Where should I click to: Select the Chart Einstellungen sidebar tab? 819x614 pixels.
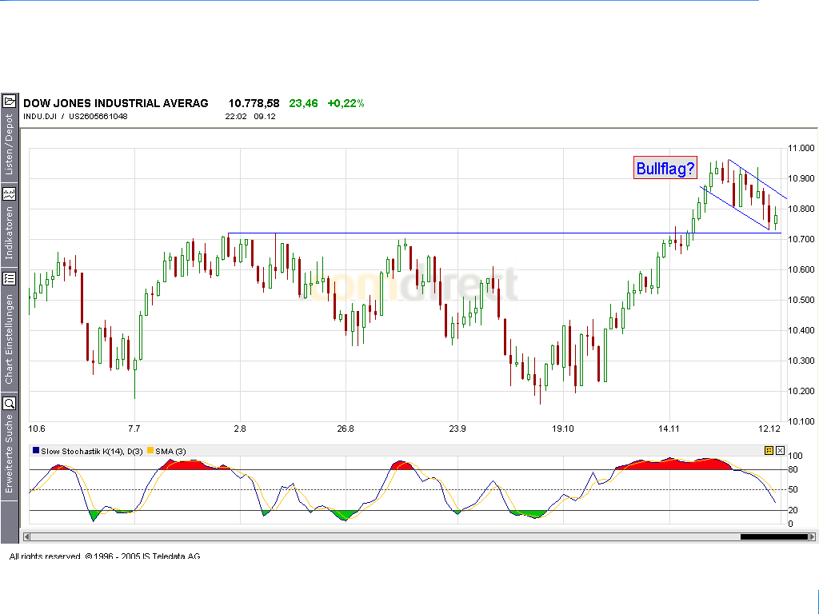coord(9,339)
